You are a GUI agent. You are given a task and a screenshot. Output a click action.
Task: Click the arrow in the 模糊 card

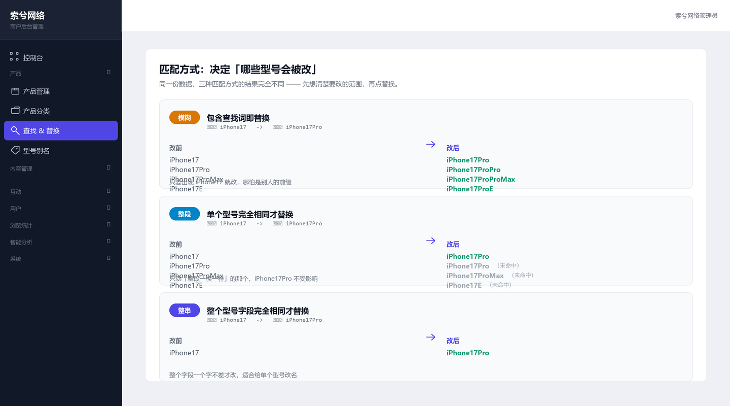coord(431,144)
